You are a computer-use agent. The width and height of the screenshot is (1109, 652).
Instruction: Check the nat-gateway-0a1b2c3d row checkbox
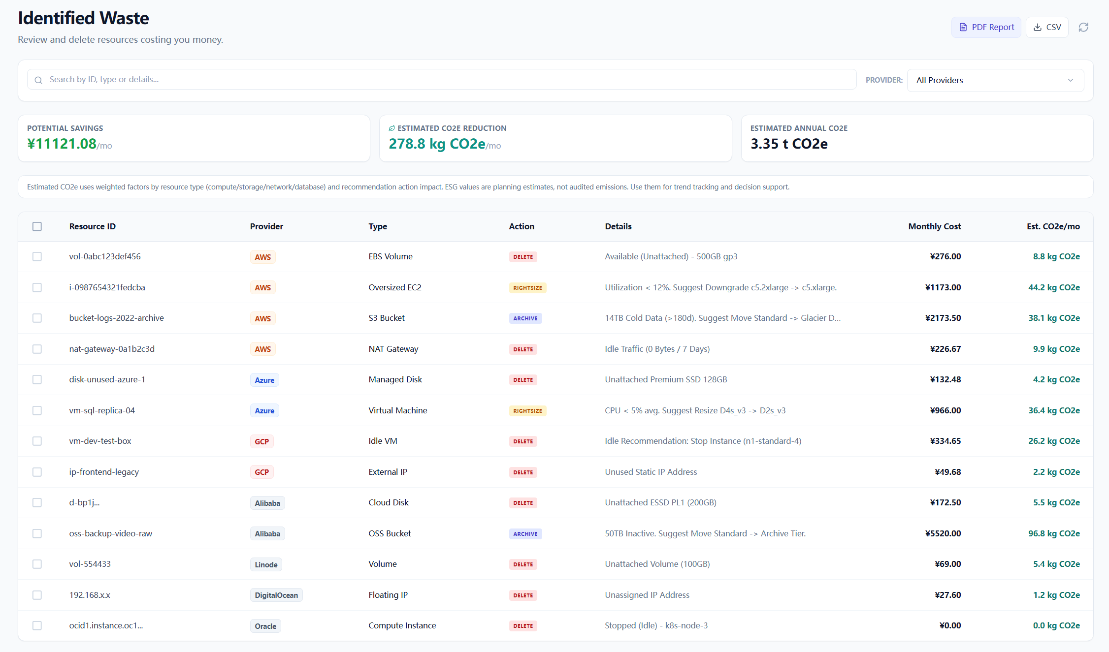pyautogui.click(x=37, y=349)
